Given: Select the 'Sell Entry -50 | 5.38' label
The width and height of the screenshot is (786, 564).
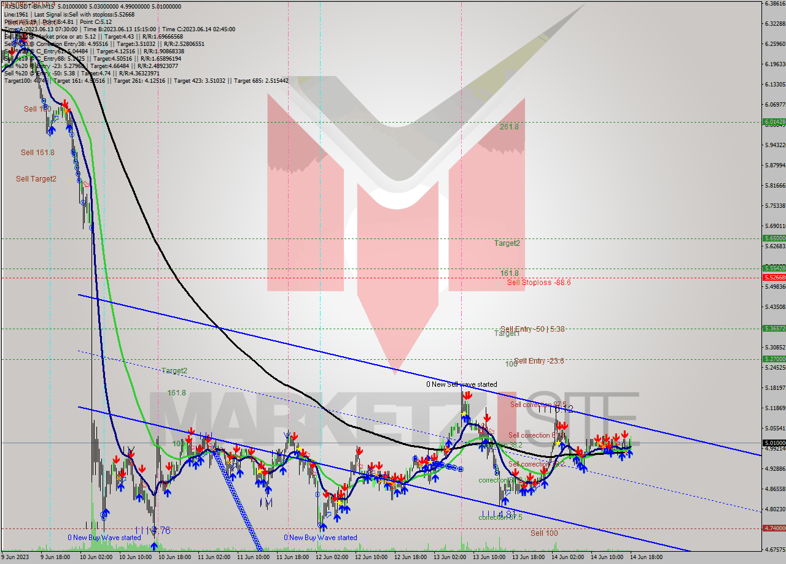Looking at the screenshot, I should click(x=531, y=329).
